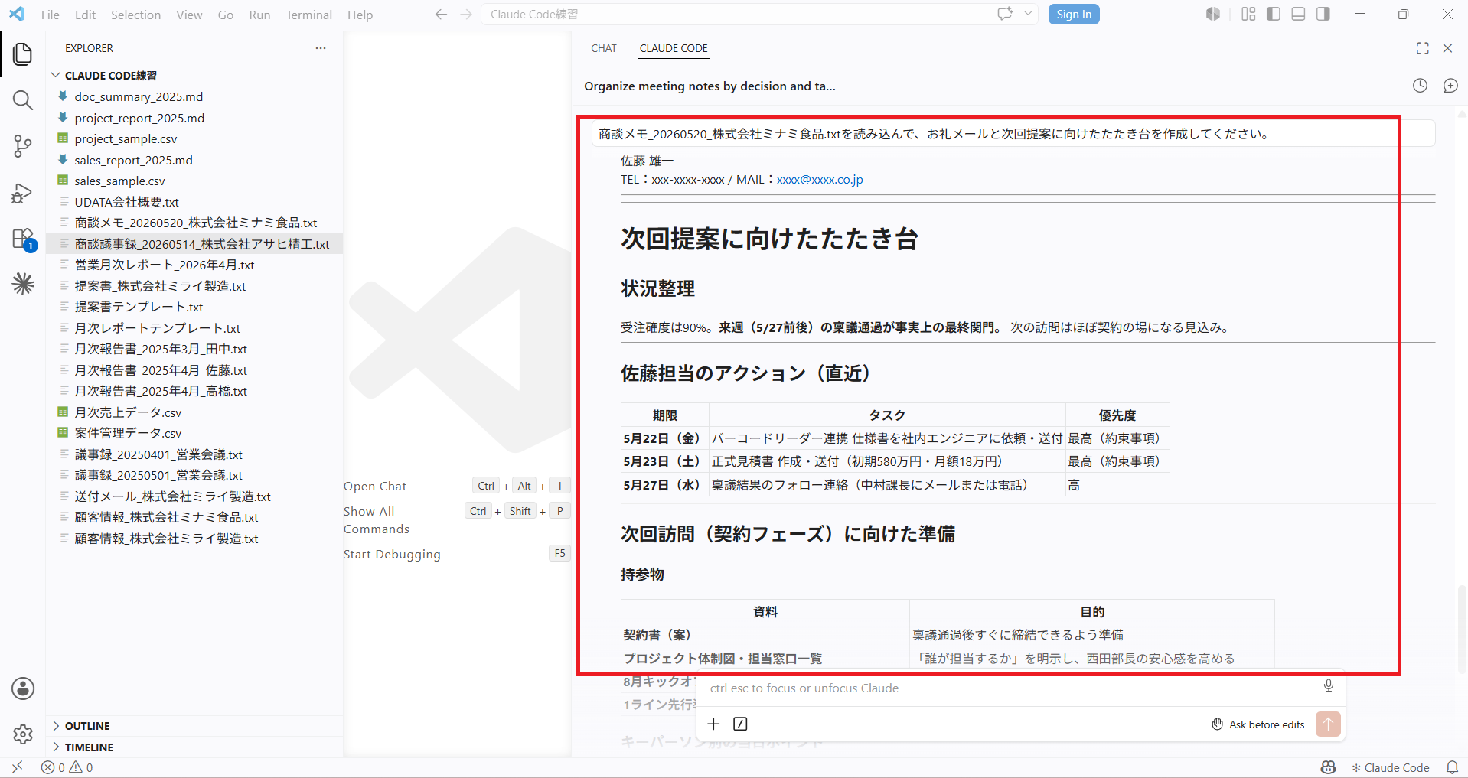Open the File menu
The height and width of the screenshot is (778, 1468).
click(x=51, y=15)
